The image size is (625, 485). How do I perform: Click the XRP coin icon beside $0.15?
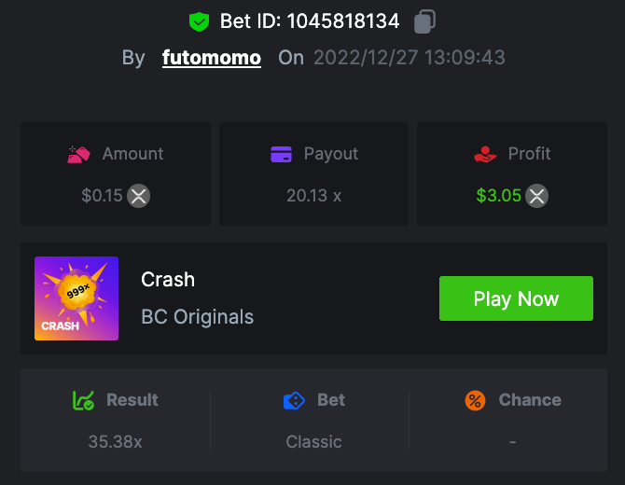click(x=139, y=196)
